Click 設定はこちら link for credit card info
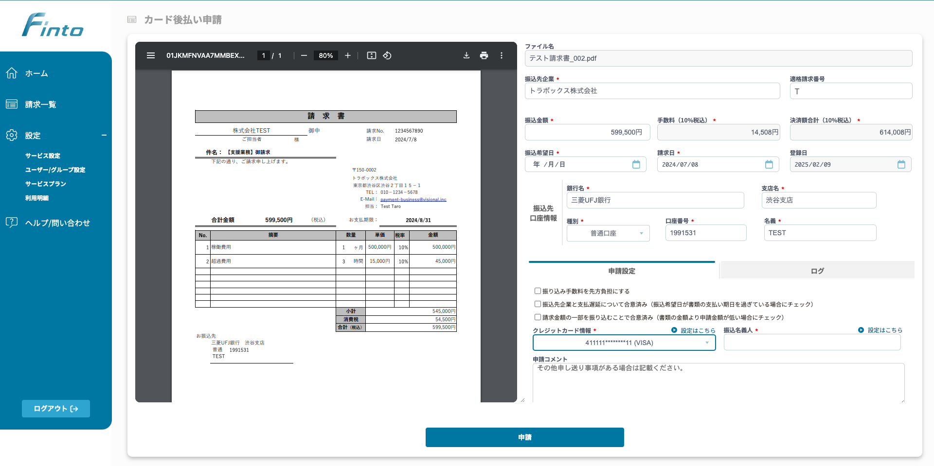The width and height of the screenshot is (934, 466). coord(698,330)
